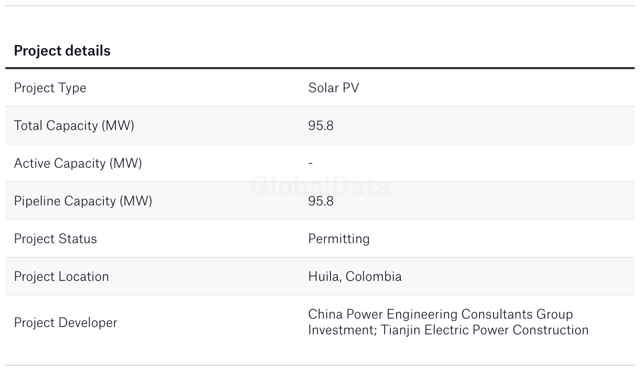Click the GlobalData watermark
The height and width of the screenshot is (371, 640).
[x=320, y=187]
